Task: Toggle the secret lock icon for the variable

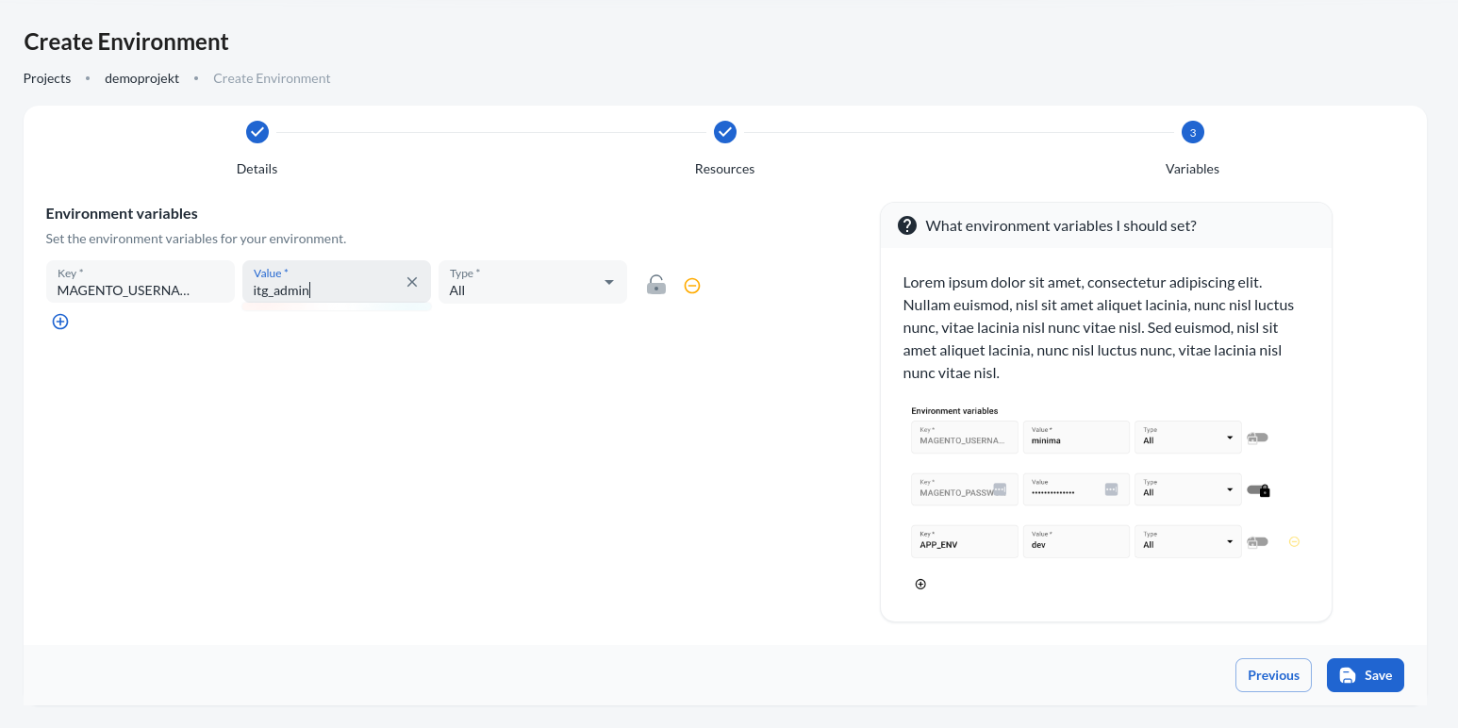Action: tap(656, 285)
